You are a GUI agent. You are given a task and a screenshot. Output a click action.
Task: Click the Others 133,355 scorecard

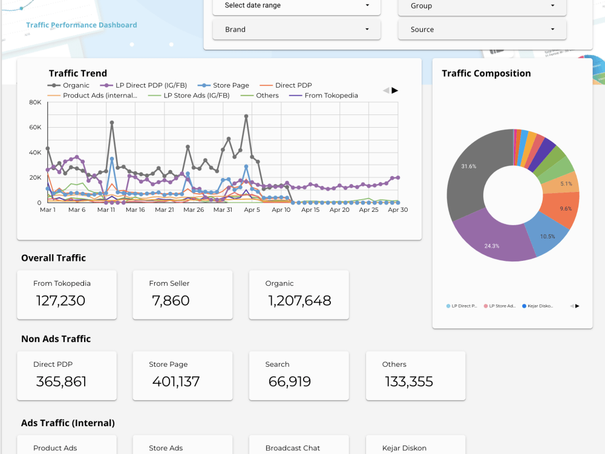pos(416,376)
